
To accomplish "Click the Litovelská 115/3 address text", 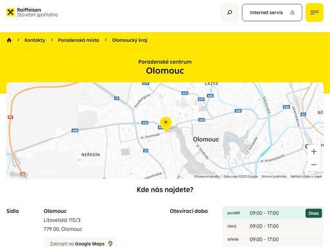I will pyautogui.click(x=62, y=220).
